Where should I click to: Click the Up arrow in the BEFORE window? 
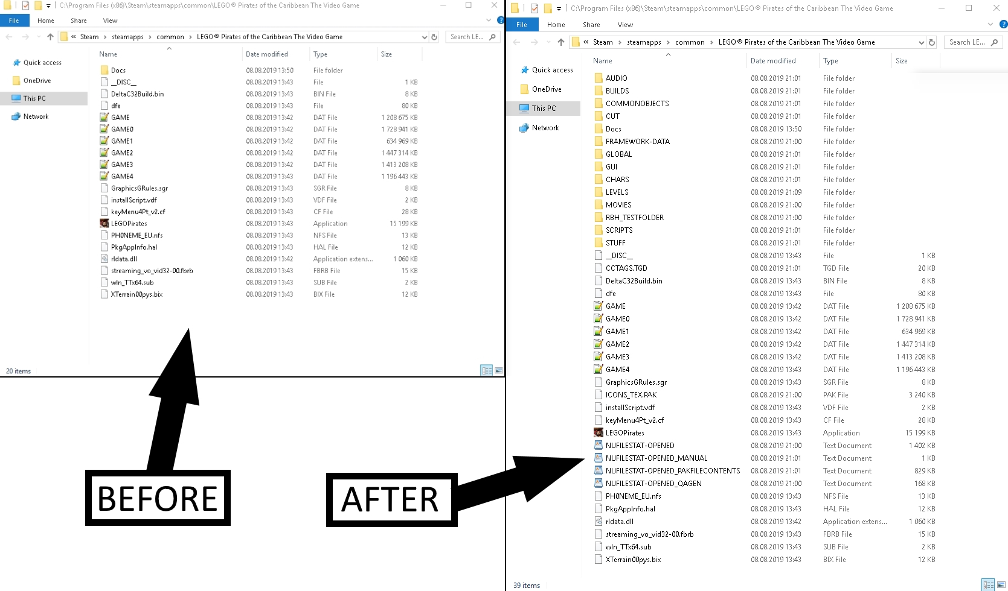click(50, 37)
